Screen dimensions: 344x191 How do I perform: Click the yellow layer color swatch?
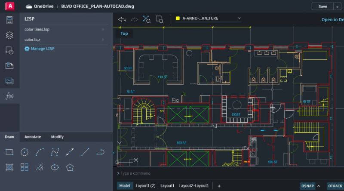pos(178,18)
